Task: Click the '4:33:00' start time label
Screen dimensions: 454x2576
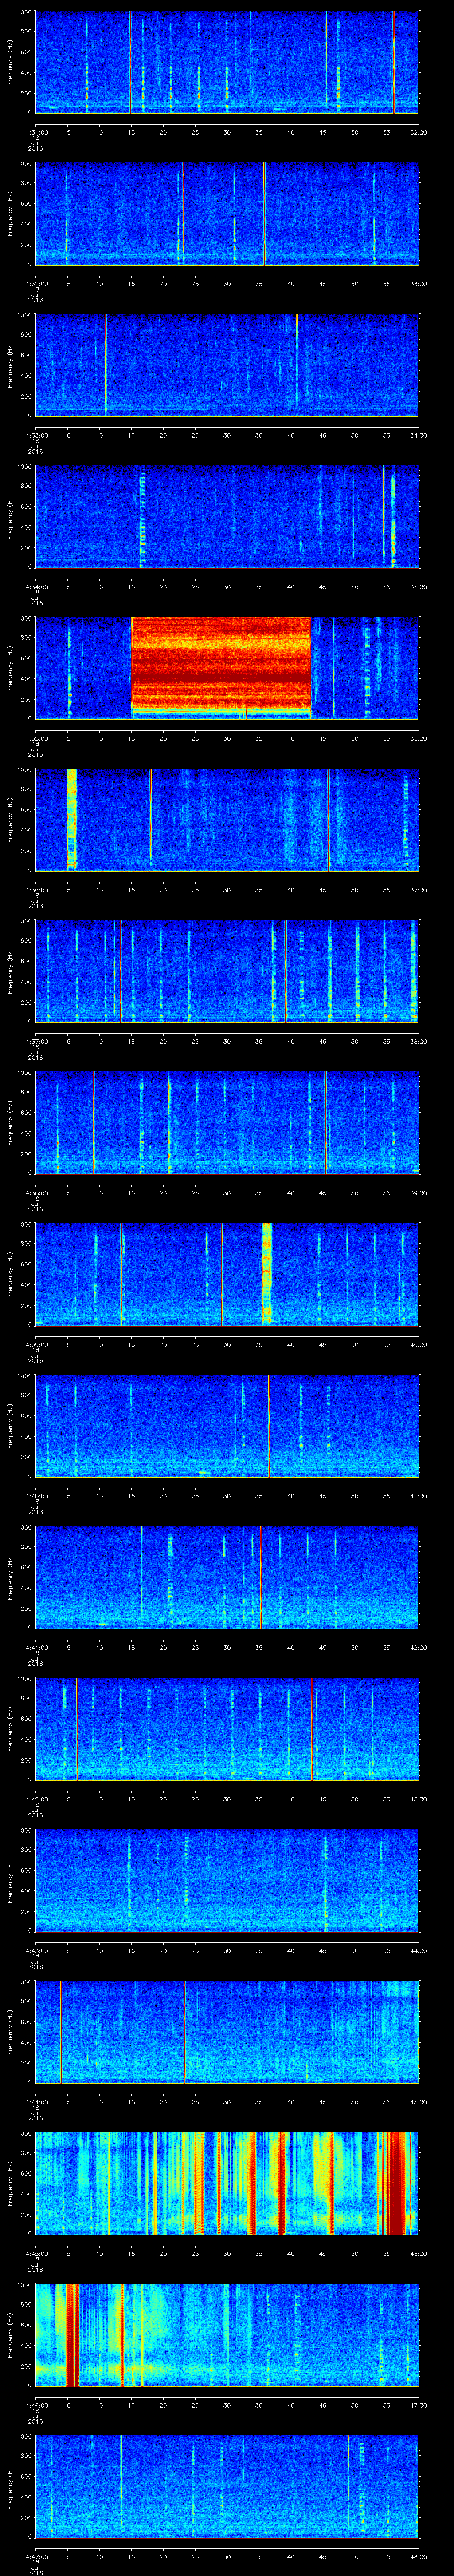Action: click(36, 434)
